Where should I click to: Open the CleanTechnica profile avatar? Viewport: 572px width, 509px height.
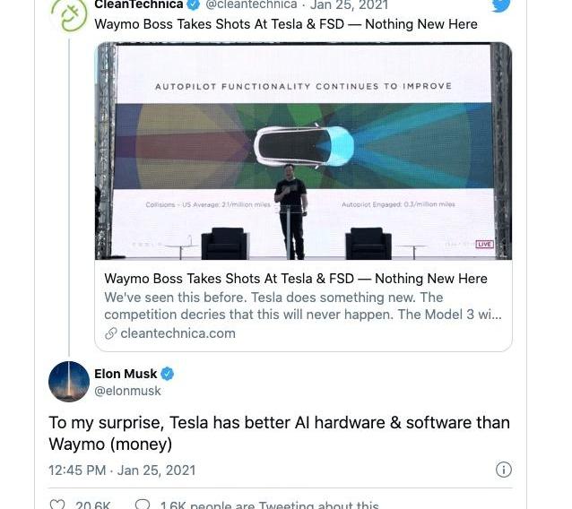click(69, 13)
